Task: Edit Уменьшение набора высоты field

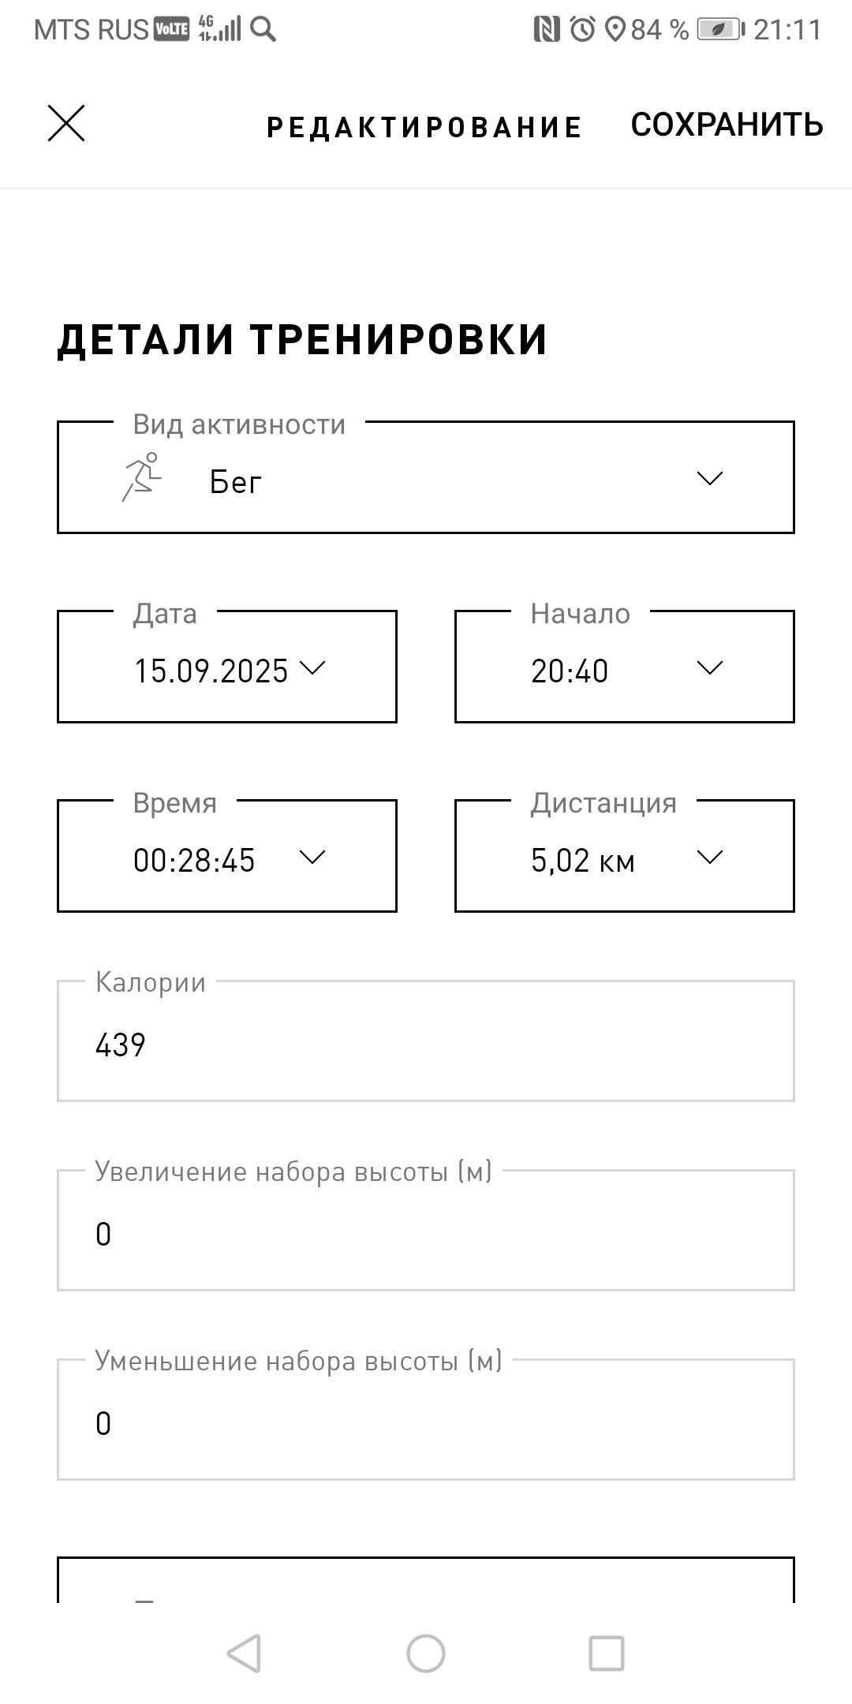Action: click(x=426, y=1419)
